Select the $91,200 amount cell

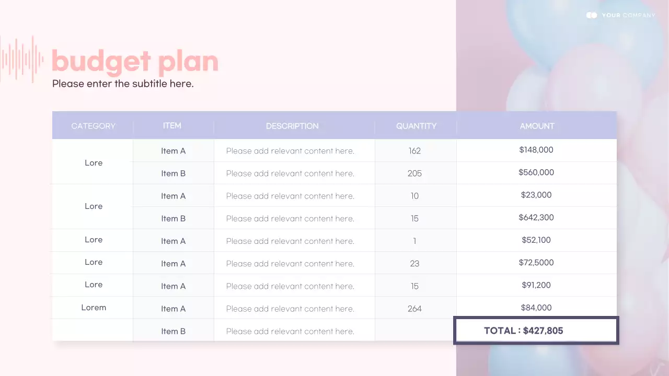(x=536, y=285)
